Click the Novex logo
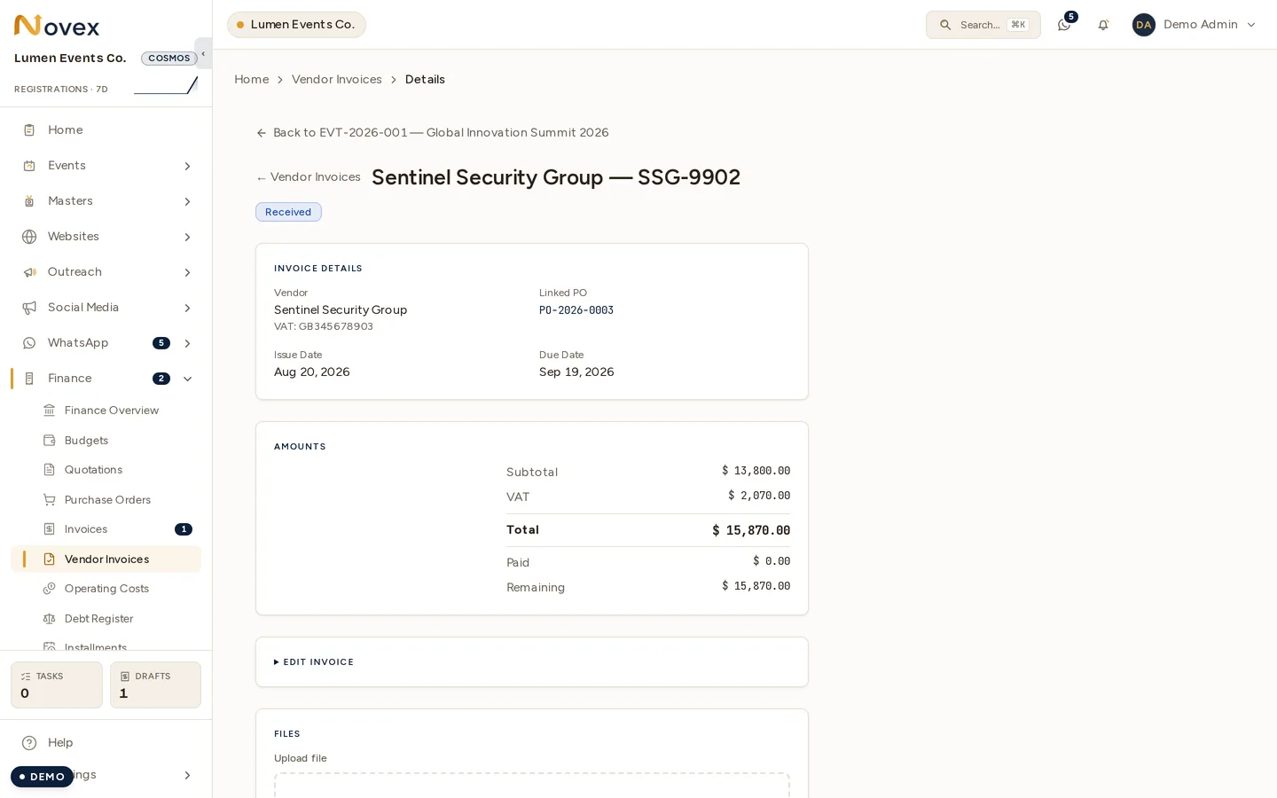The image size is (1277, 798). coord(57,26)
